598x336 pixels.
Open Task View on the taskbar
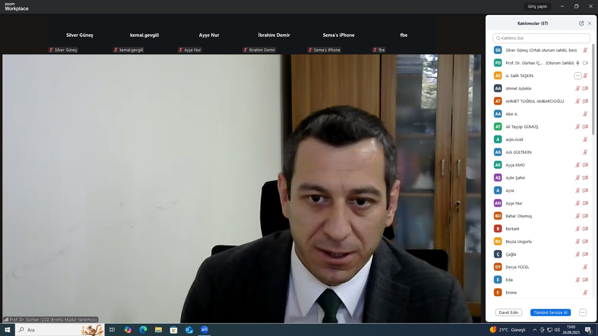coord(112,330)
